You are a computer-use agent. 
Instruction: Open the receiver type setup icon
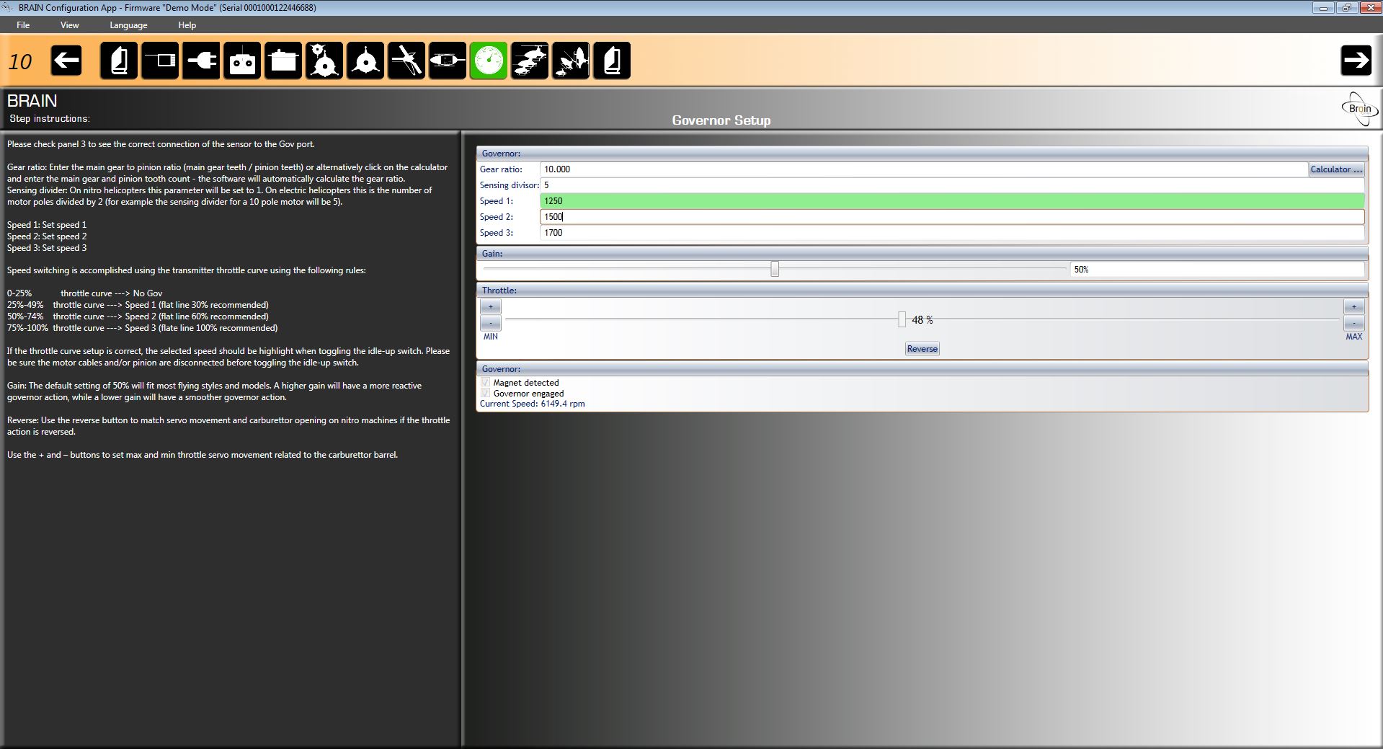click(160, 61)
